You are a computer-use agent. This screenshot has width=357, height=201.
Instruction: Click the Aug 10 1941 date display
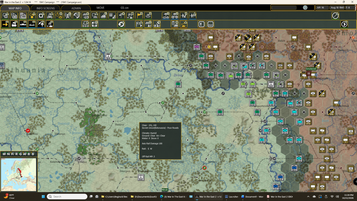point(337,7)
